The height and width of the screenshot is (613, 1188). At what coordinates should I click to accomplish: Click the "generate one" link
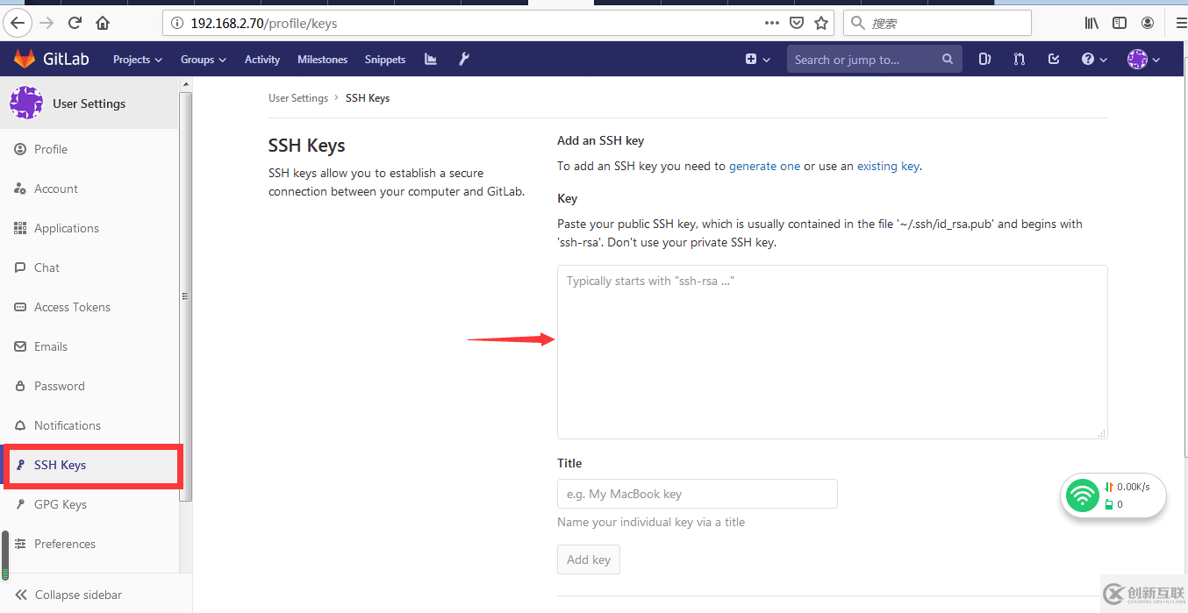[x=764, y=166]
